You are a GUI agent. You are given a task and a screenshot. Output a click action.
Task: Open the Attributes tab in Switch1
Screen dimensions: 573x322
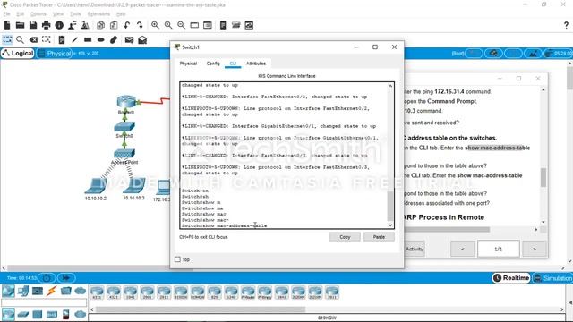(x=256, y=64)
